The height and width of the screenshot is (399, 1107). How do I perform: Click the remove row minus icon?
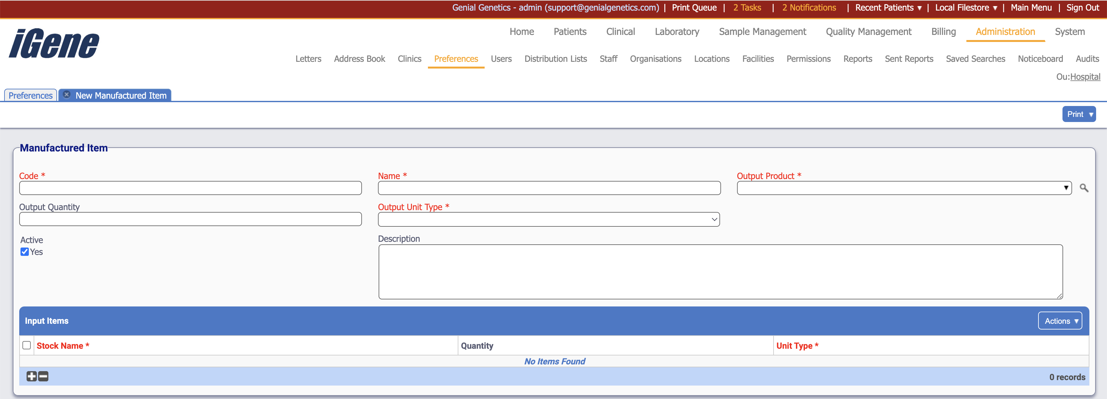tap(44, 377)
